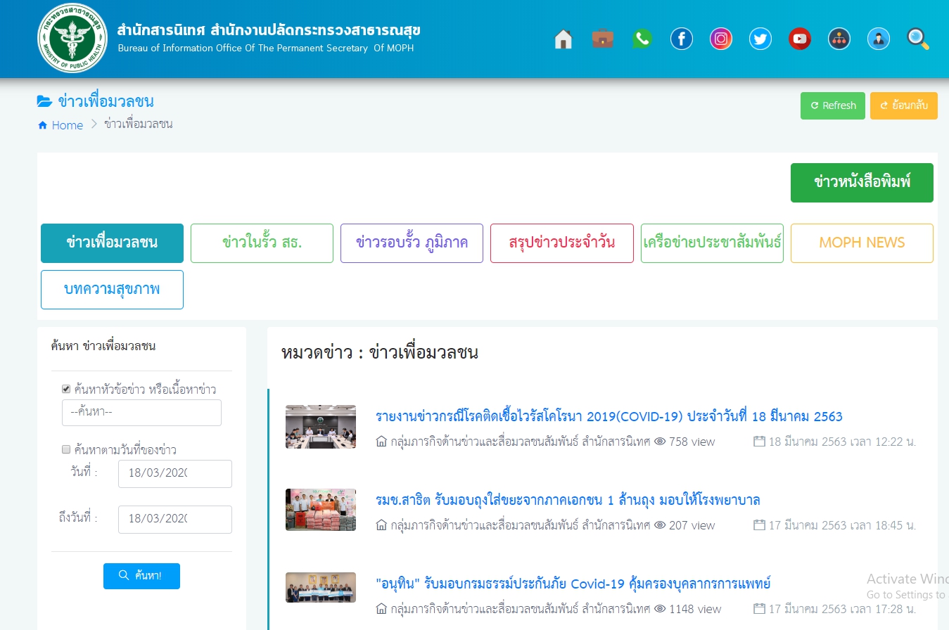The width and height of the screenshot is (949, 630).
Task: Open the COVID-19 18 มีนาคม 2563 report headline
Action: [x=609, y=416]
